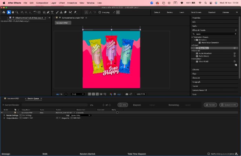Select the Wave World effect
The image size is (241, 156).
click(203, 62)
